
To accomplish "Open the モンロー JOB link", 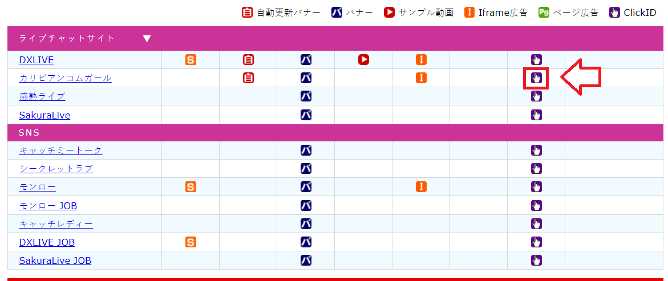I will click(48, 206).
